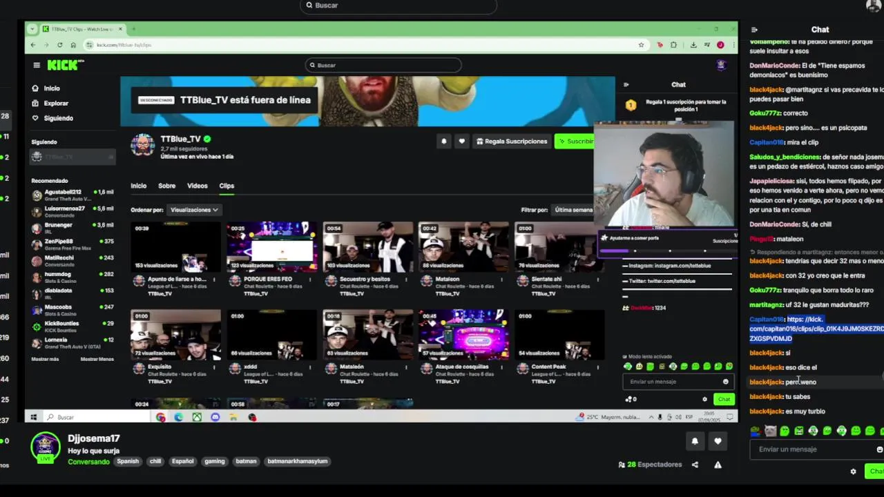Click green Chat send button in inner chat
Image resolution: width=884 pixels, height=497 pixels.
click(724, 399)
